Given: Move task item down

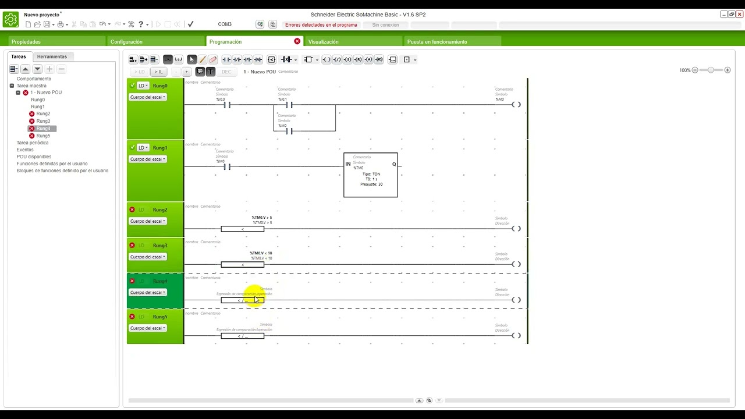Looking at the screenshot, I should (37, 69).
